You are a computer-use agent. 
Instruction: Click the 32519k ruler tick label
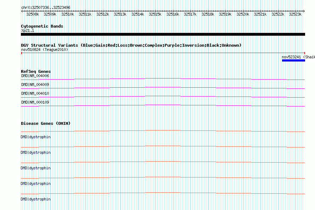[x=225, y=14]
